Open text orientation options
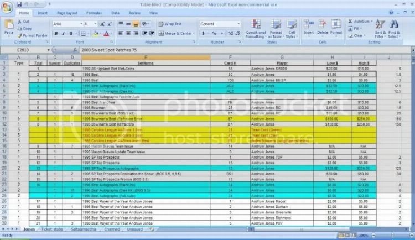415x240 pixels. (x=145, y=24)
